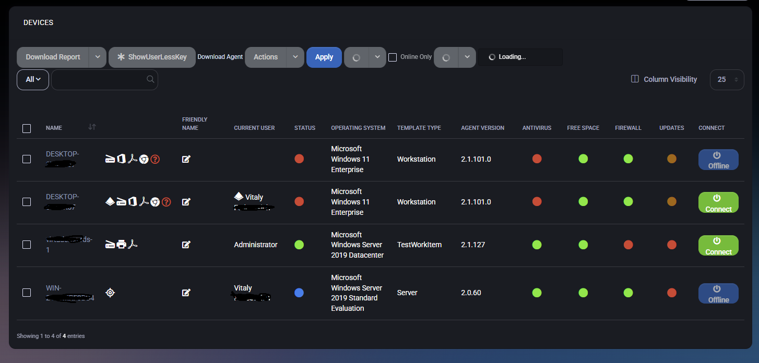Open the loading dropdown arrow right of Apply
This screenshot has height=363, width=759.
pyautogui.click(x=377, y=57)
